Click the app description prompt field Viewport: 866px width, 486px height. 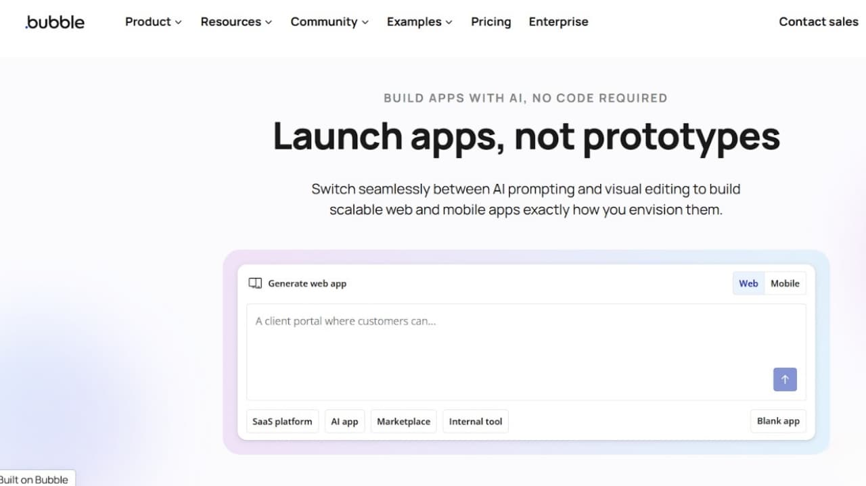click(526, 351)
